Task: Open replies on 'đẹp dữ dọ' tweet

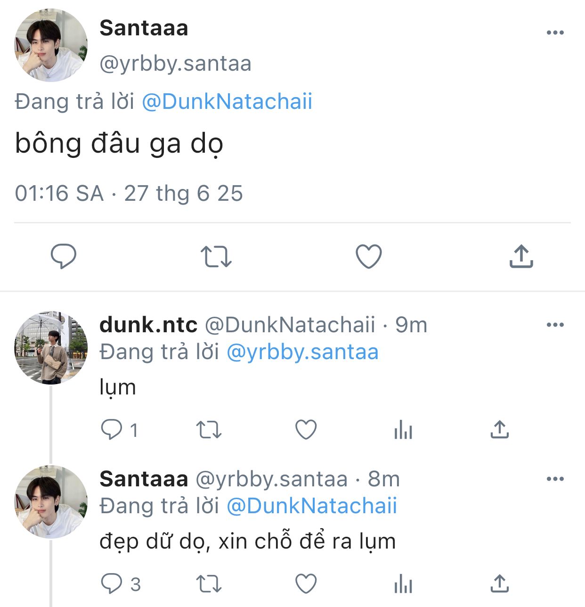Action: (112, 584)
